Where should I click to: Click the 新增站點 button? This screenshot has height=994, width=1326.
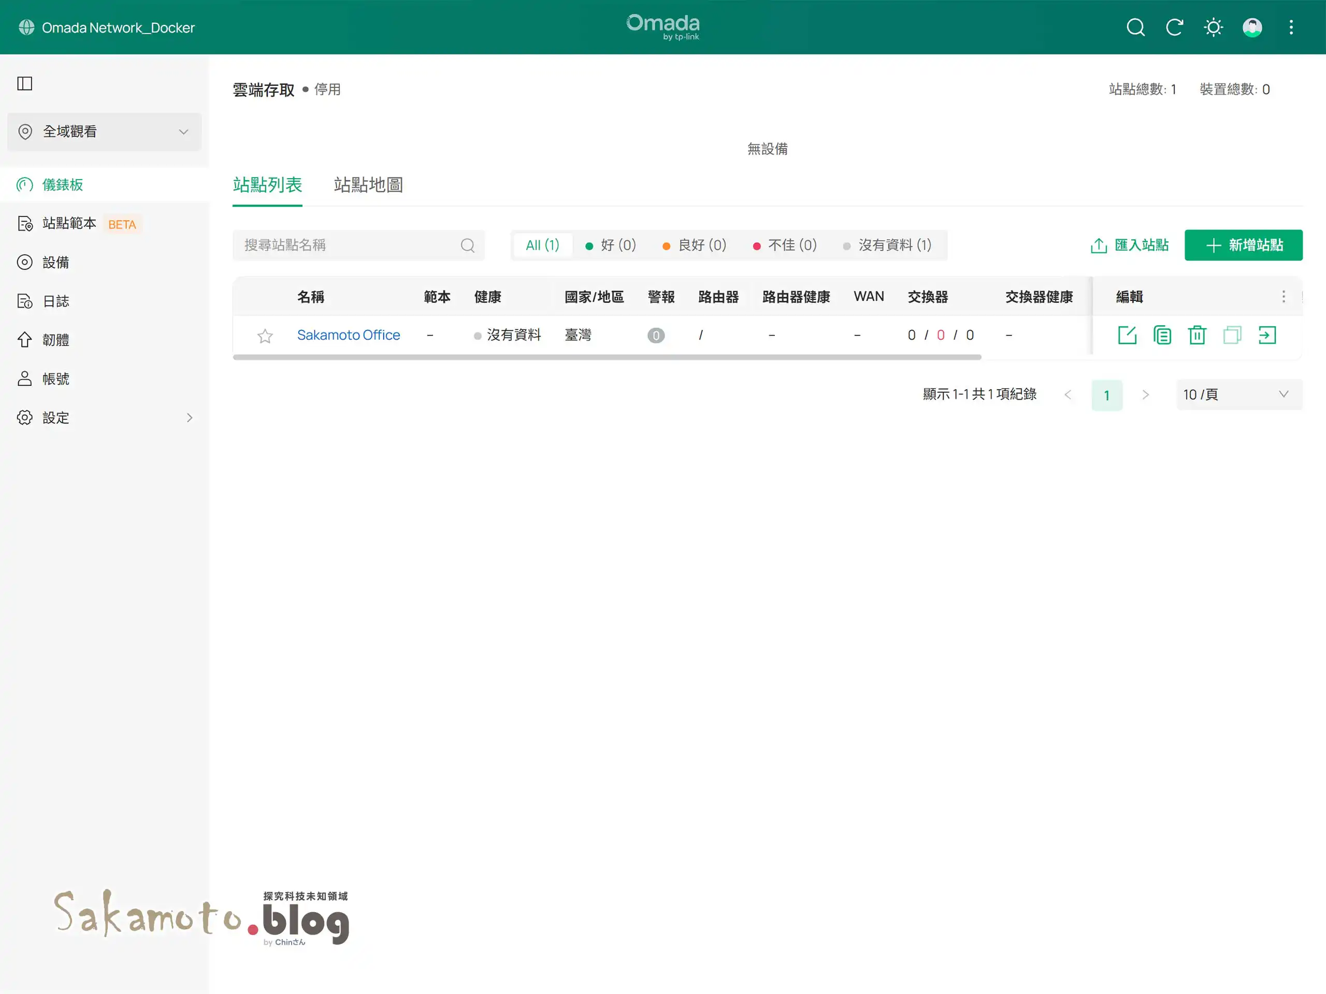click(x=1243, y=245)
